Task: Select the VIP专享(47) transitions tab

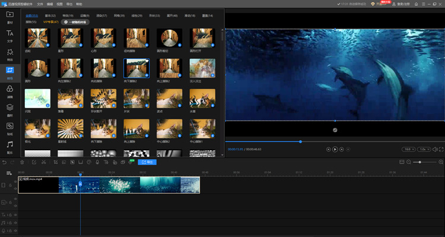Action: 51,22
